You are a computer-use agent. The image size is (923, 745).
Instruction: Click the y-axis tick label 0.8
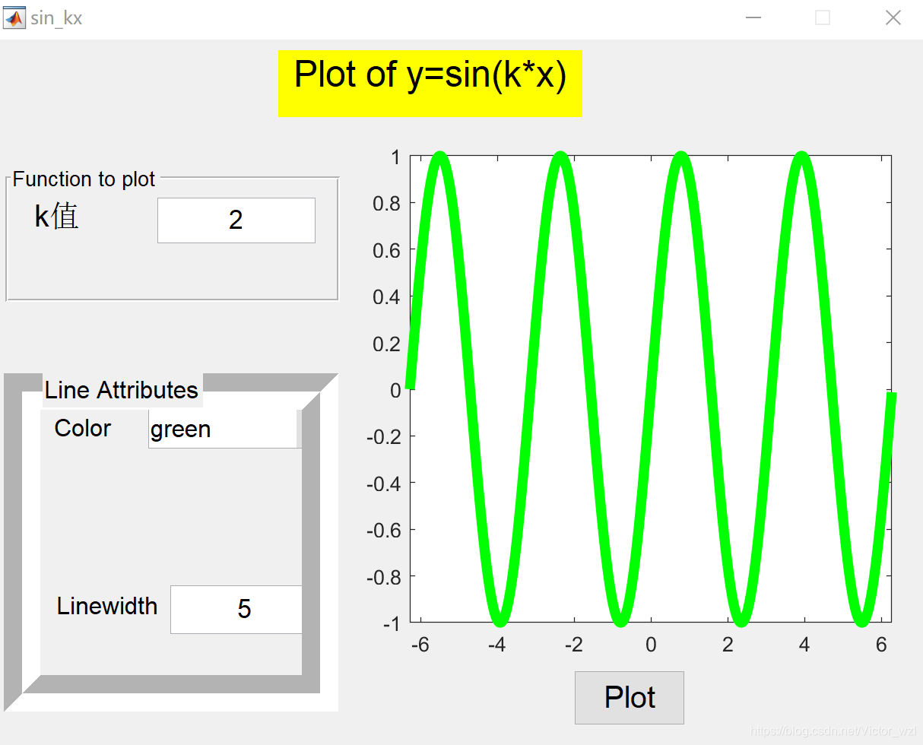385,203
